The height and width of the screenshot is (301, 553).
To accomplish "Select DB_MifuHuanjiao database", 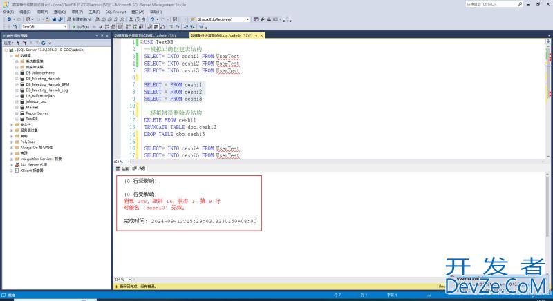I will click(x=40, y=96).
